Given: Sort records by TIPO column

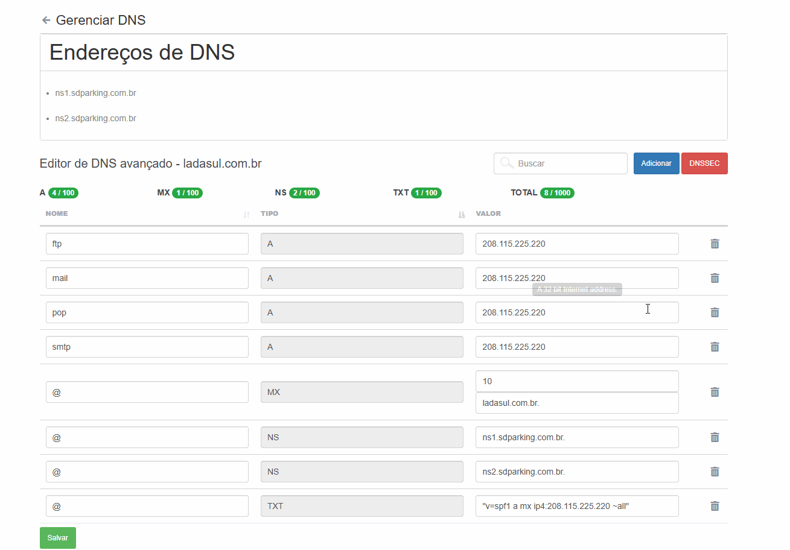Looking at the screenshot, I should click(462, 214).
